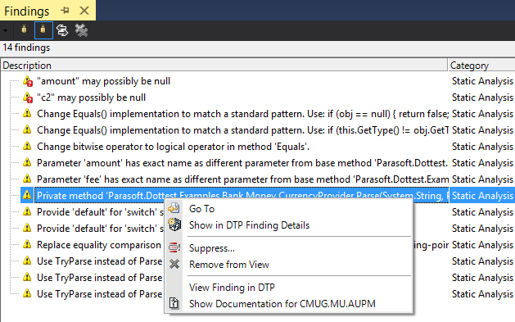The image size is (515, 322).
Task: Select the "amount" may possibly be null finding
Action: pos(103,81)
